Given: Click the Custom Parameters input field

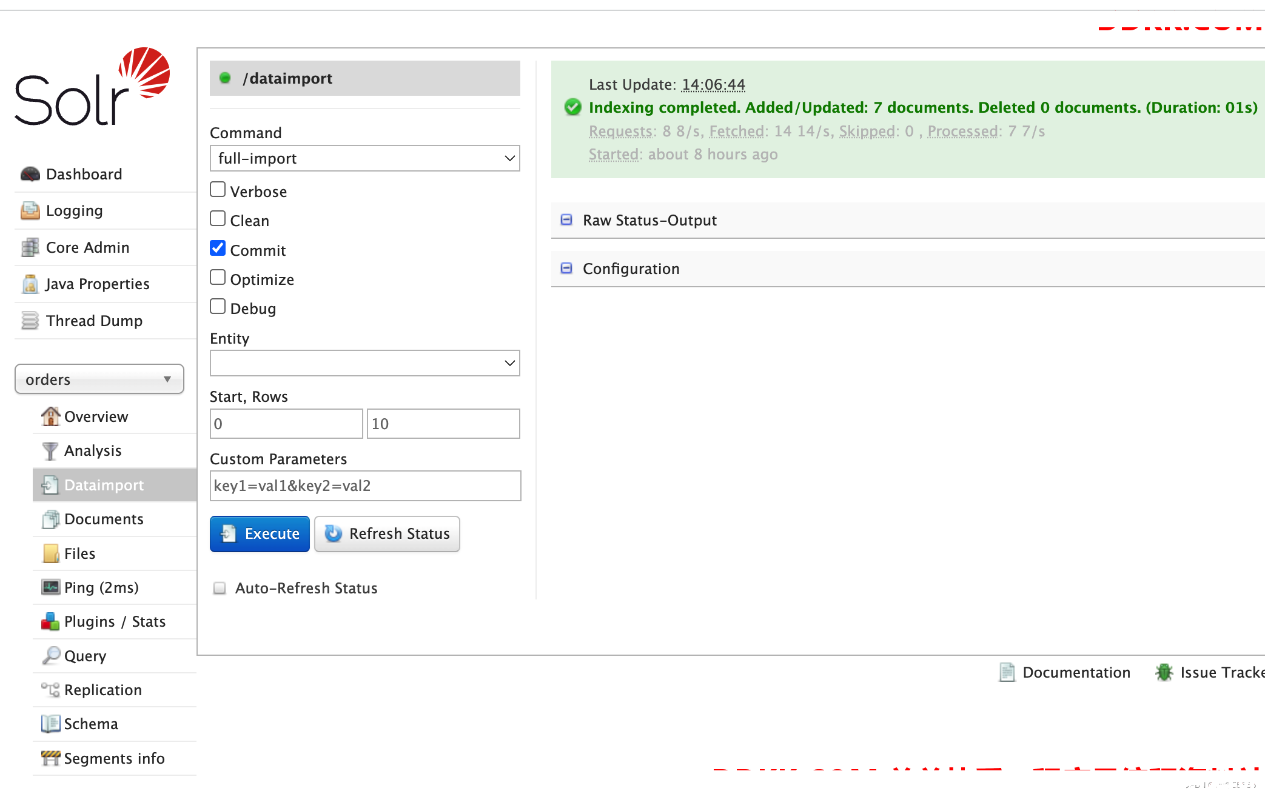Looking at the screenshot, I should pyautogui.click(x=365, y=485).
